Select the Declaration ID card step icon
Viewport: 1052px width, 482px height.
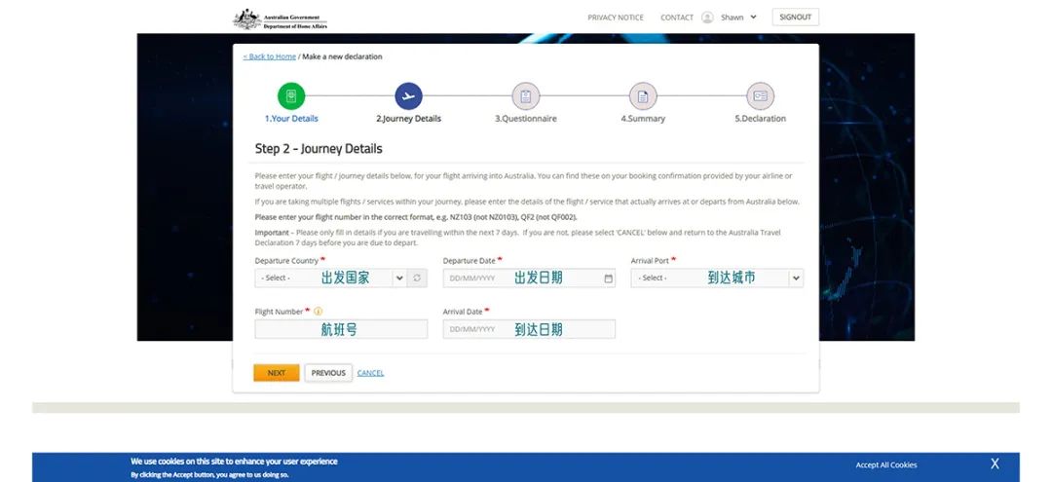pyautogui.click(x=760, y=96)
